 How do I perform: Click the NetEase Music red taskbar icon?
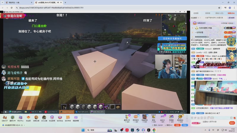coord(127,130)
